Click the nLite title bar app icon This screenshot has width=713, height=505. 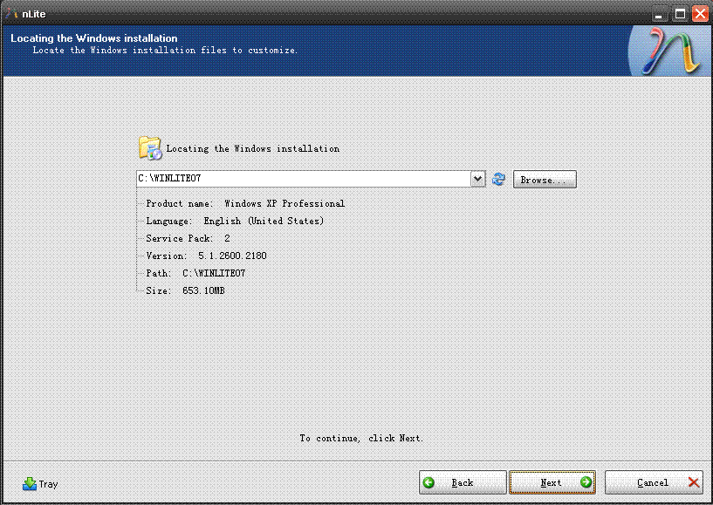tap(12, 14)
